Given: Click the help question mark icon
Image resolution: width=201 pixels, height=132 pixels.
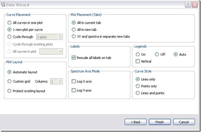Looking at the screenshot, I should (187, 4).
